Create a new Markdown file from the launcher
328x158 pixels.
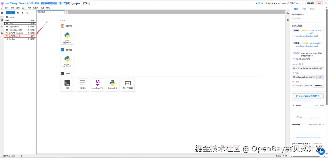coord(97,85)
